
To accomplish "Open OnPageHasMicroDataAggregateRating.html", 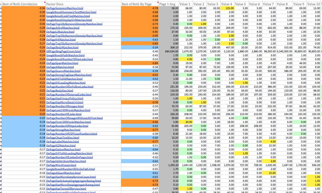I will point(73,185).
